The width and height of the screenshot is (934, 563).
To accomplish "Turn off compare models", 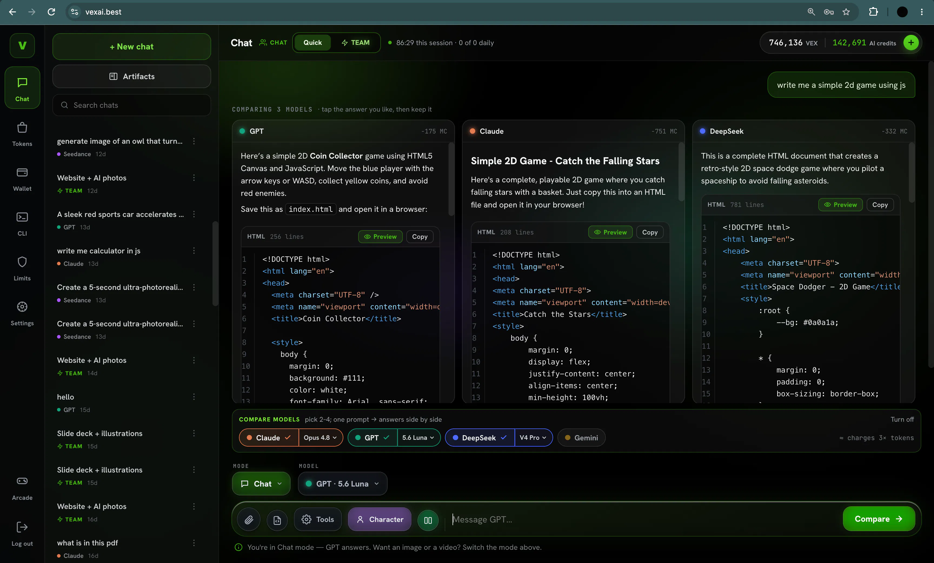I will click(x=902, y=419).
